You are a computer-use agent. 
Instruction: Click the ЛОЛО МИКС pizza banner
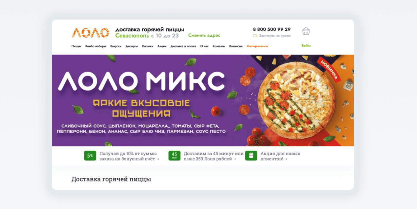[203, 100]
